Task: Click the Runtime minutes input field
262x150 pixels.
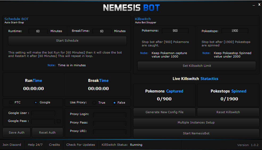Action: 38,31
